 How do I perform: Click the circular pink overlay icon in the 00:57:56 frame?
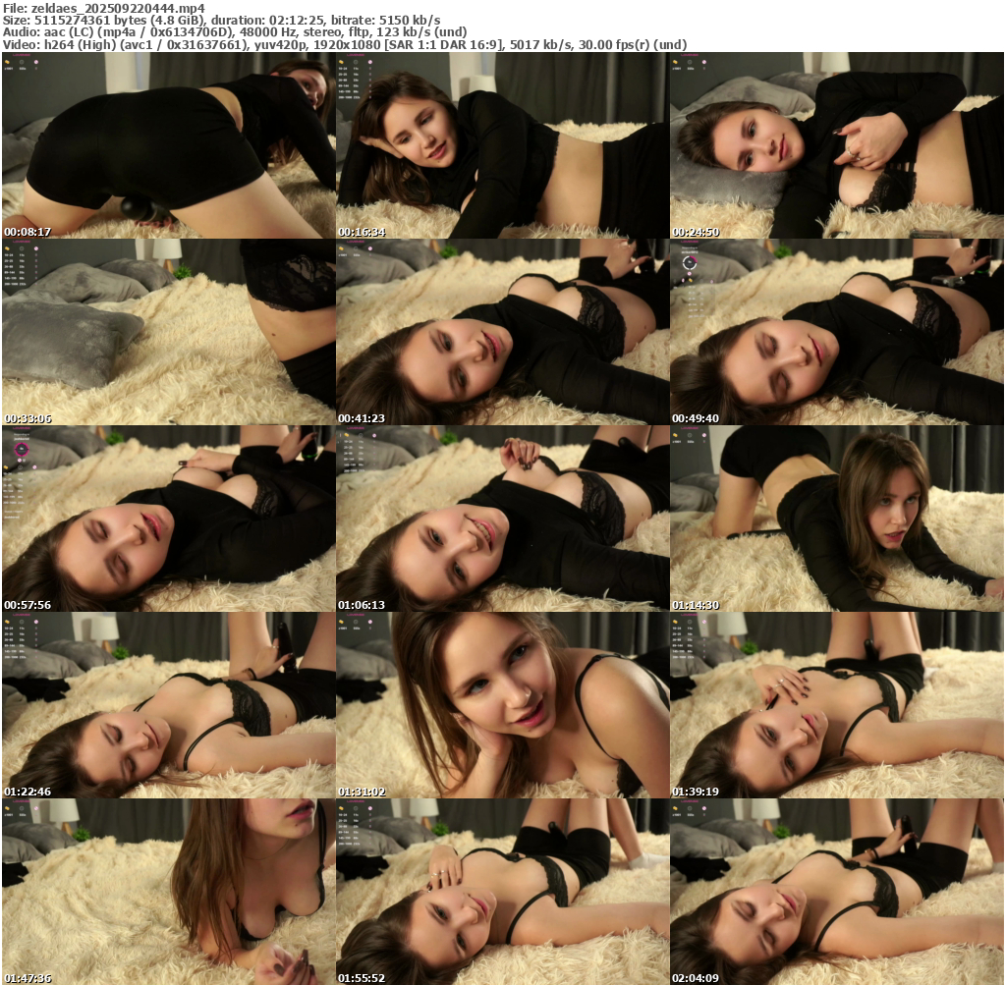[21, 449]
